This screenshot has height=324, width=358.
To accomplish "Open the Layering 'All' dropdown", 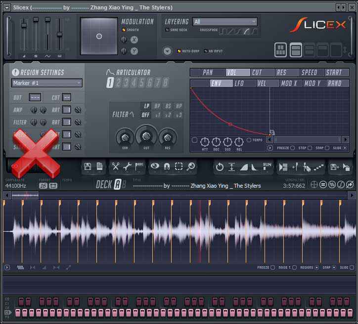I will tap(225, 22).
